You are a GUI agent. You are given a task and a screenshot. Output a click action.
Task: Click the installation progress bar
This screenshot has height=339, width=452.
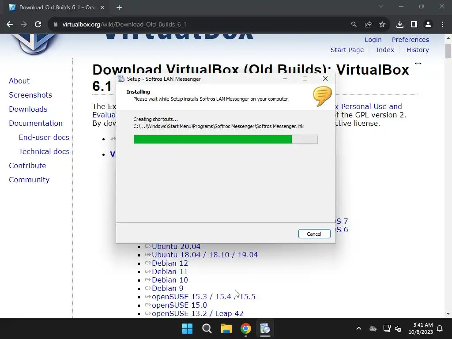[226, 139]
